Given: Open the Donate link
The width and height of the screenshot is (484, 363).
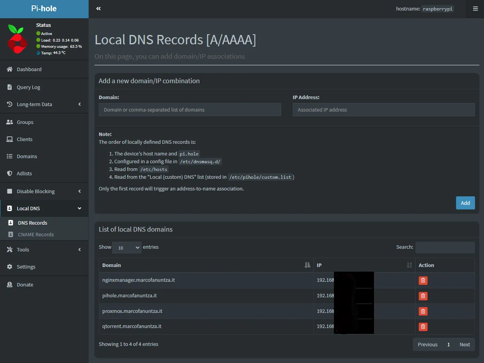Looking at the screenshot, I should coord(44,284).
